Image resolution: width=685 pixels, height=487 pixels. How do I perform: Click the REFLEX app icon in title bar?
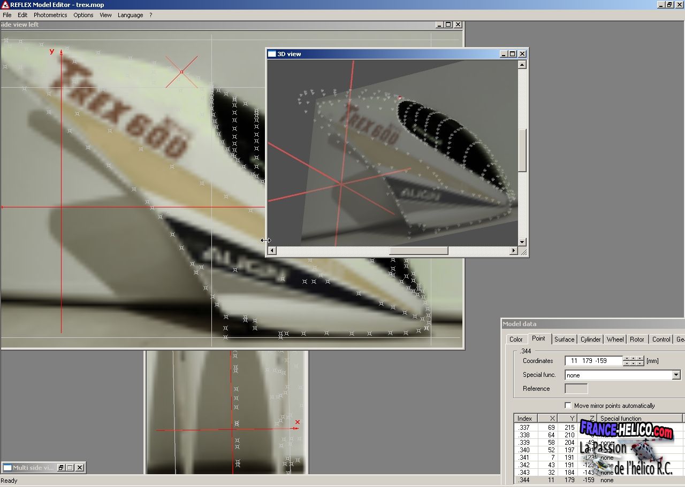click(5, 5)
